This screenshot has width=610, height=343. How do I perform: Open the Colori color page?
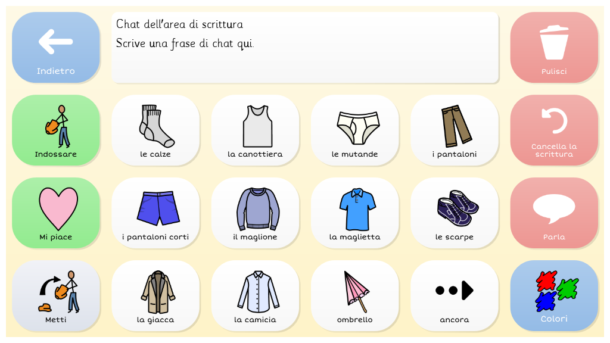(x=554, y=296)
